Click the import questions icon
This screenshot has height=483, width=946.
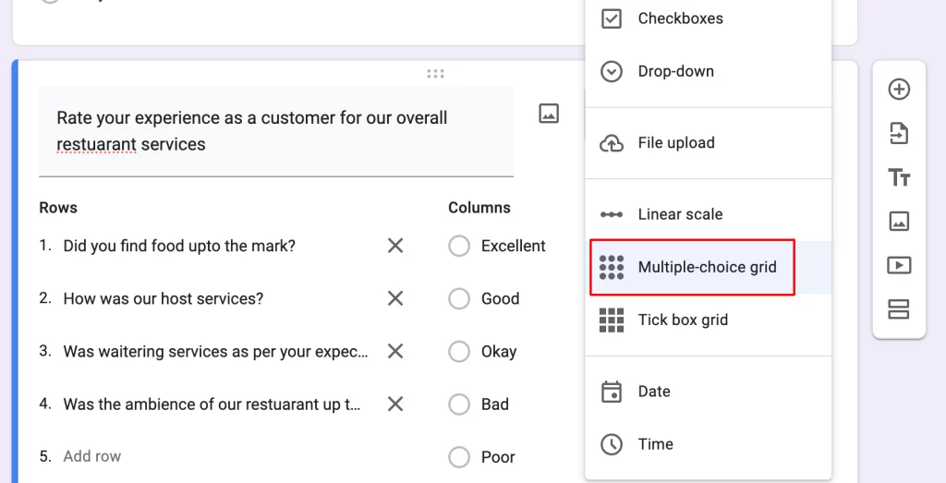(899, 134)
